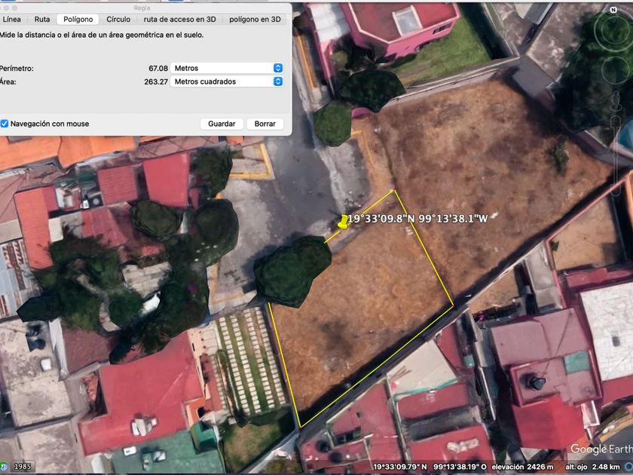
Task: Click the elevación 2426 m readout
Action: [522, 467]
